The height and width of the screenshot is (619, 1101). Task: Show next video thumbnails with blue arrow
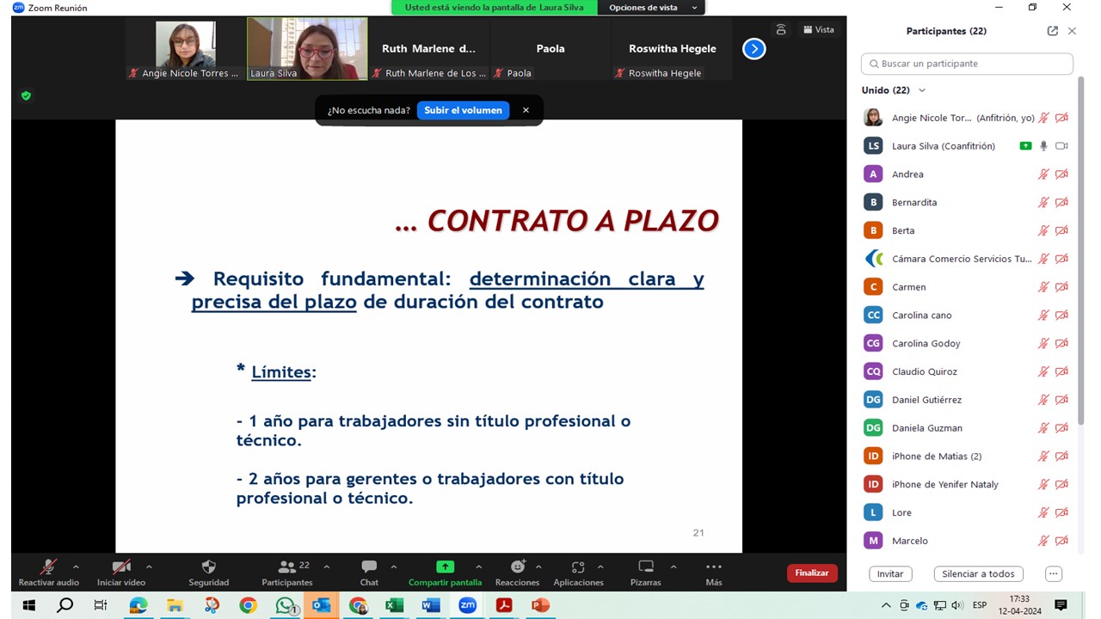pos(754,49)
